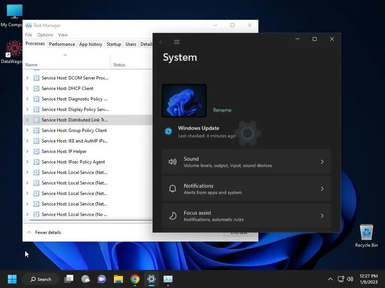Image resolution: width=385 pixels, height=288 pixels.
Task: Click the Task Manager title bar icon
Action: click(29, 25)
